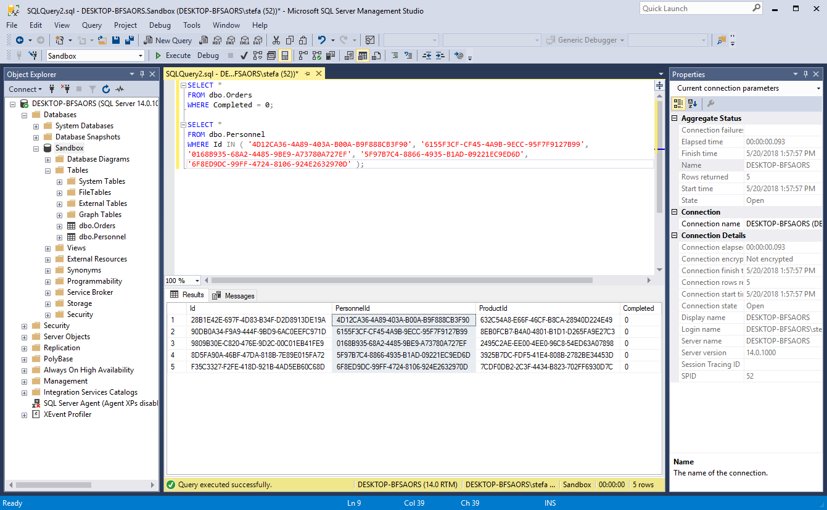Open the 100 % zoom dropdown
Image resolution: width=827 pixels, height=510 pixels.
197,281
